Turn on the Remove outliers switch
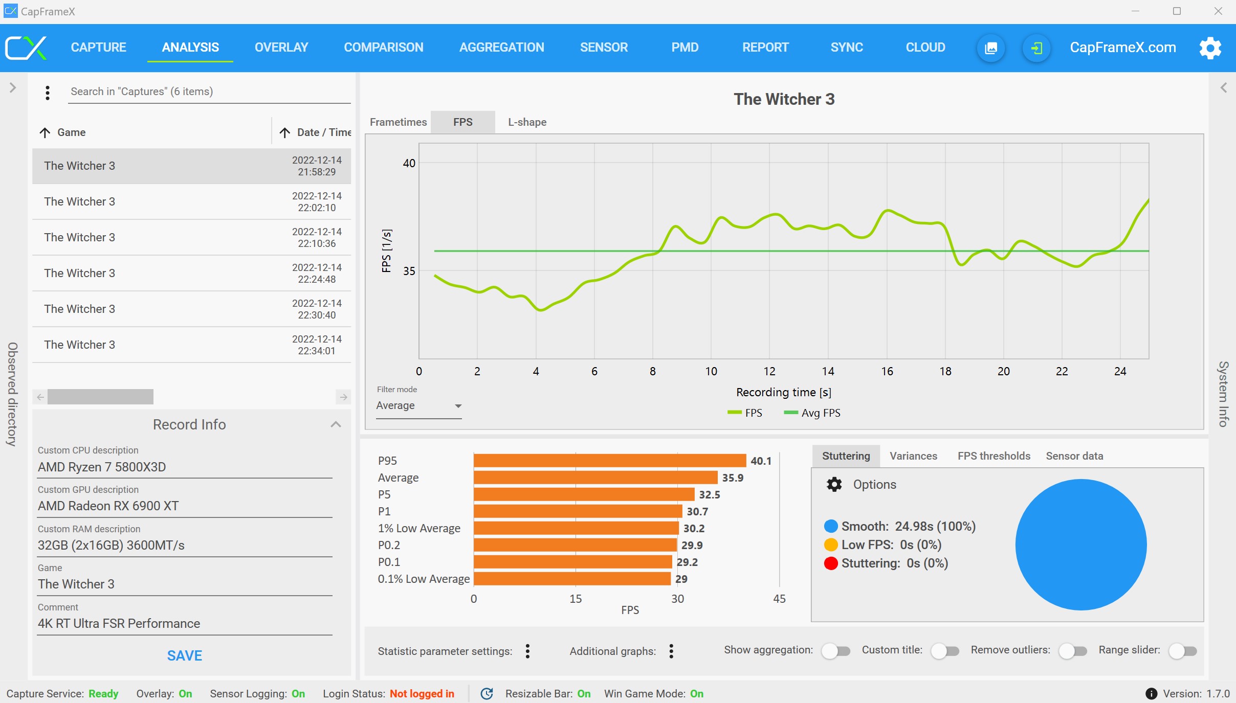Image resolution: width=1236 pixels, height=703 pixels. coord(1073,651)
